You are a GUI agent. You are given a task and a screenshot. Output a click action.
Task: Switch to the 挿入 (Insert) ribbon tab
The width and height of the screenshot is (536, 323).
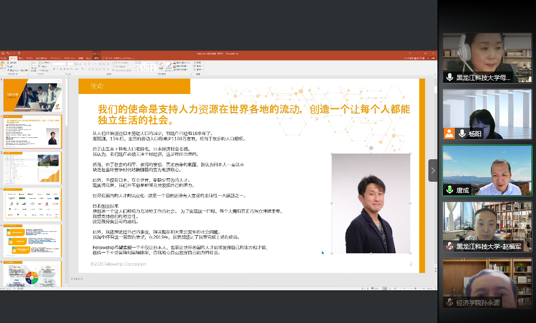(x=21, y=58)
